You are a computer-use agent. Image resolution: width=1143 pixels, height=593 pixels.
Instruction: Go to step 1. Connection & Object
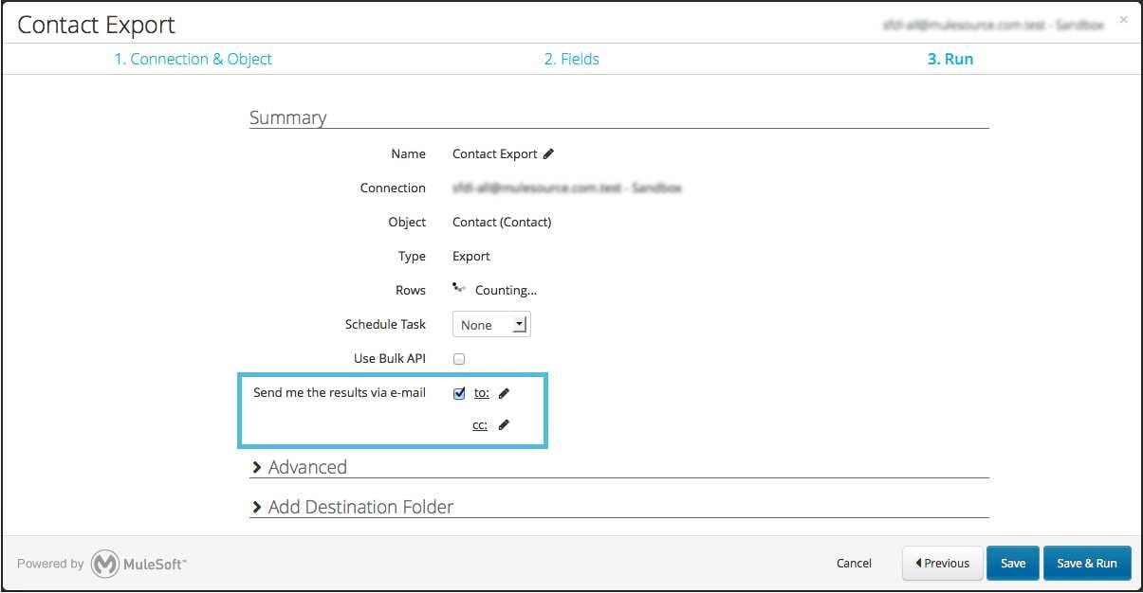point(193,59)
